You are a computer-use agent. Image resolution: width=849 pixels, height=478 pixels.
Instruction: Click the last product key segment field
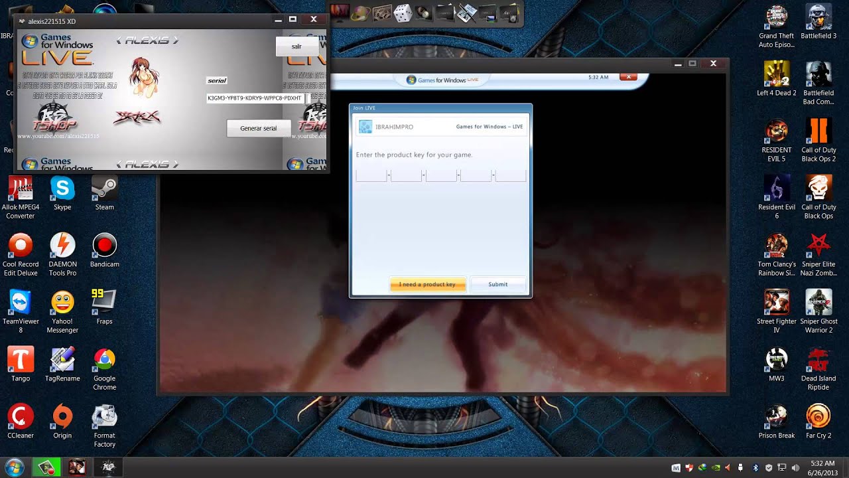click(511, 176)
